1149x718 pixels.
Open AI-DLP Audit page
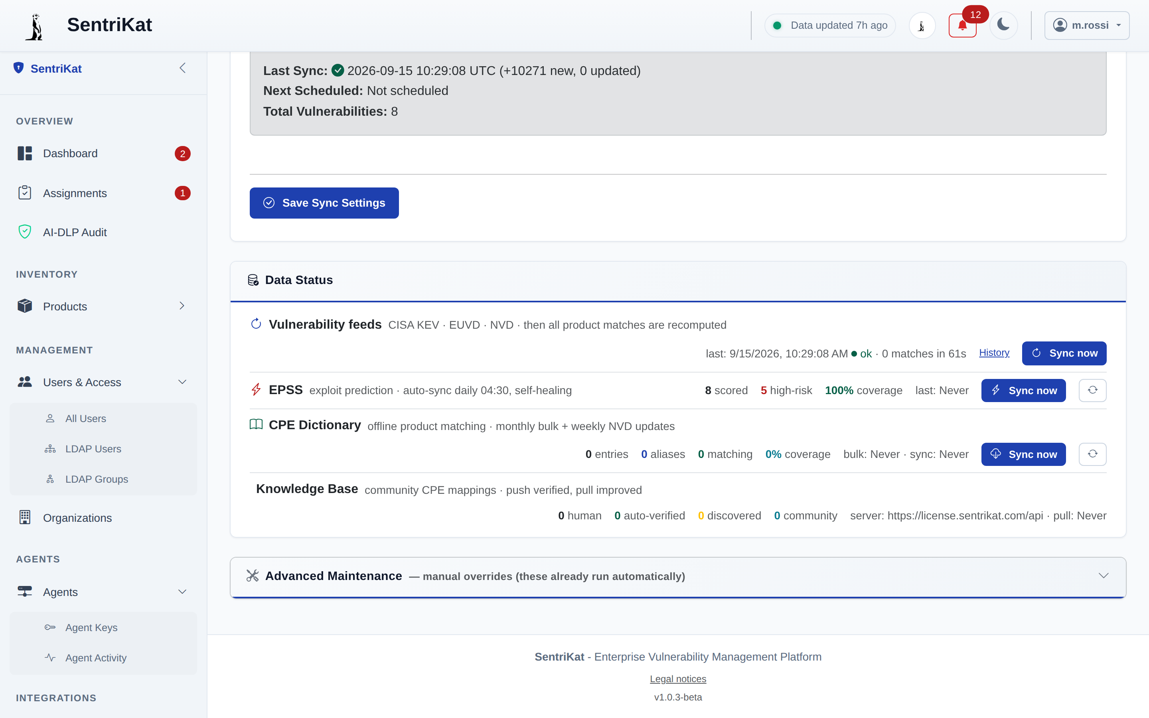point(103,232)
